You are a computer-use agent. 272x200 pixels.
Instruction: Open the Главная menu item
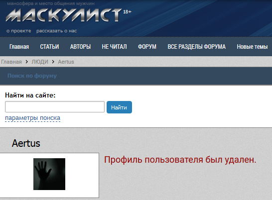point(19,47)
